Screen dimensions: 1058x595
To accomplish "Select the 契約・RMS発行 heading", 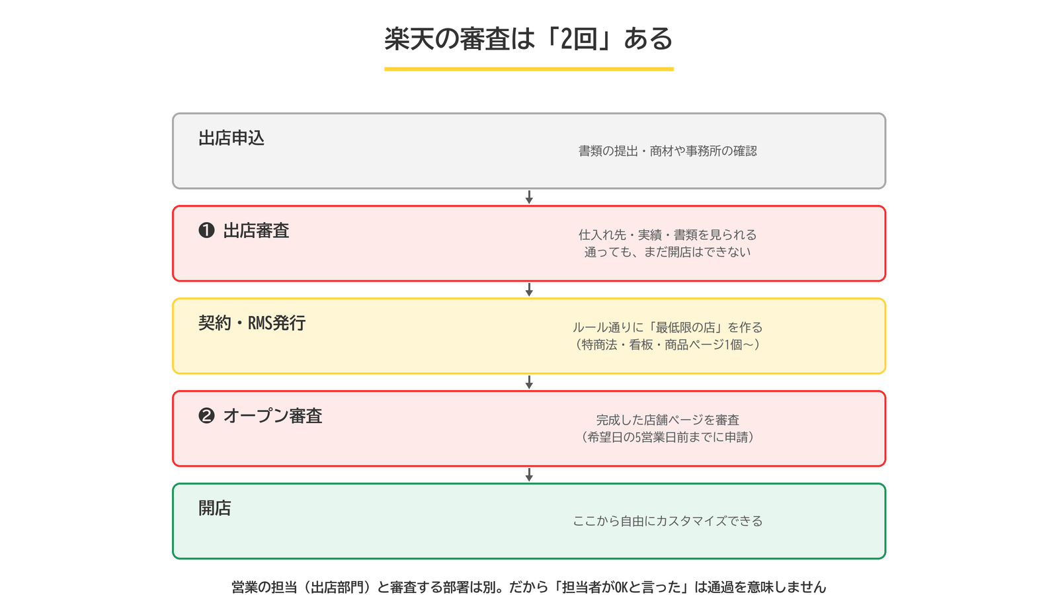I will [x=252, y=323].
